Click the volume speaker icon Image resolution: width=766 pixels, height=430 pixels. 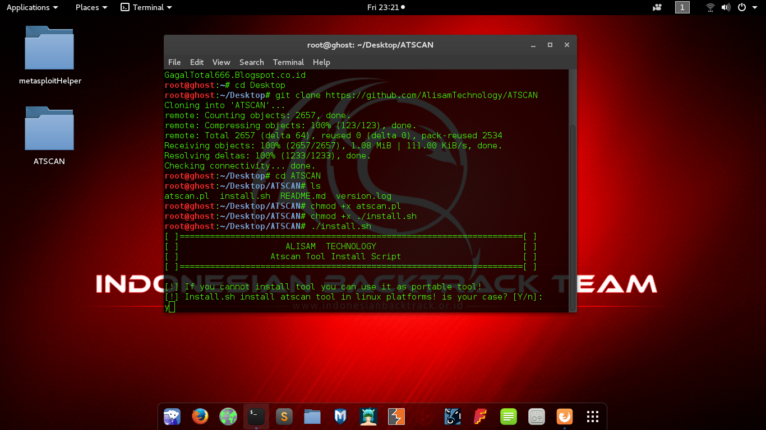[x=726, y=7]
